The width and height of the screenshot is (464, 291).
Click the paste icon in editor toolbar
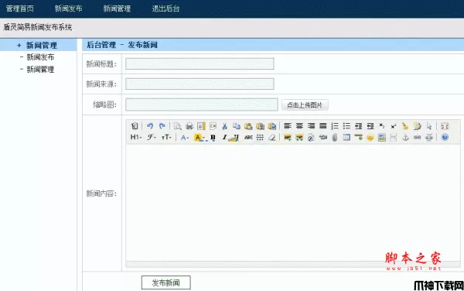[x=248, y=126]
